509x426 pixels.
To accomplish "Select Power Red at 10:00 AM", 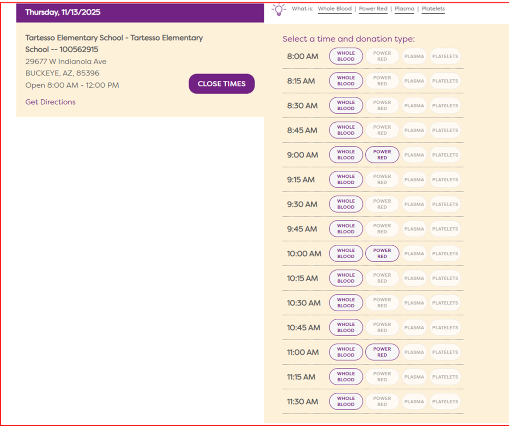I will [382, 254].
